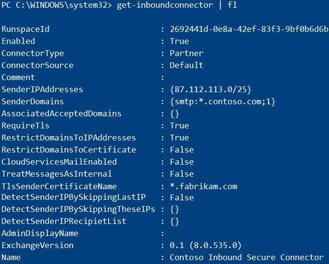Click the ConnectorSource value Default

(187, 65)
